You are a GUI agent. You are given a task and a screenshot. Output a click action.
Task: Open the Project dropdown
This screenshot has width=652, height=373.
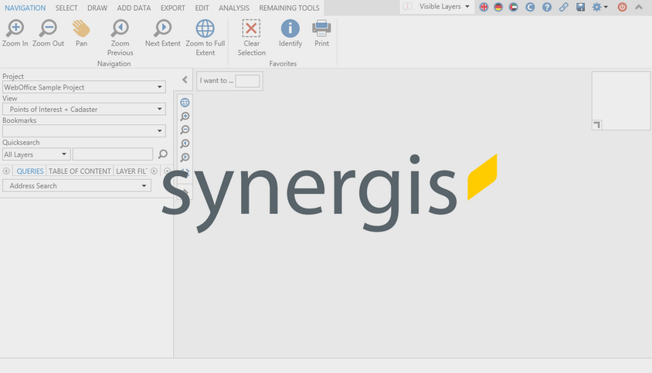coord(84,87)
